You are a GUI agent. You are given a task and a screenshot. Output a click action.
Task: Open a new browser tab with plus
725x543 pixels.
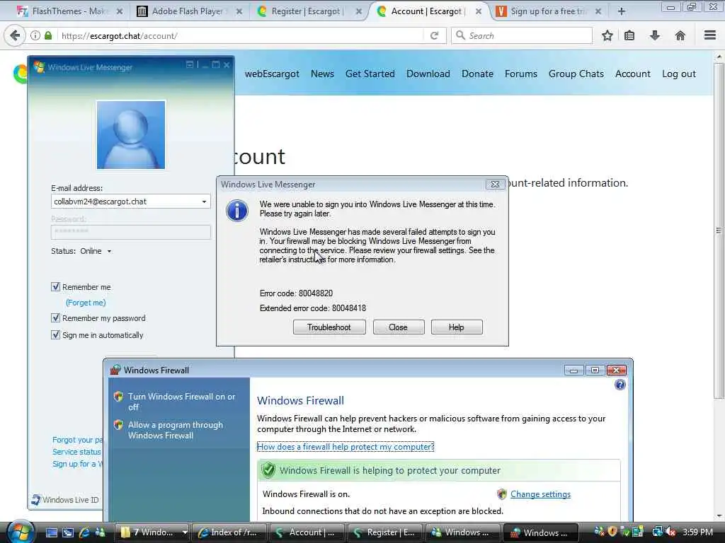coord(622,11)
